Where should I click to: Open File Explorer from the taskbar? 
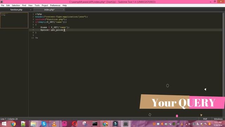click(x=33, y=124)
